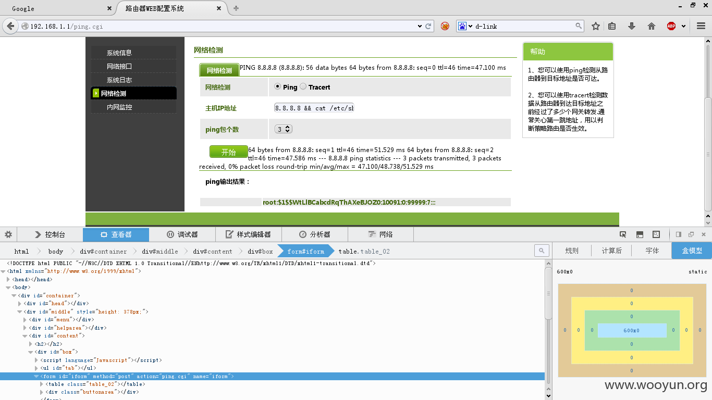
Task: Select div#box in the breadcrumb
Action: (260, 251)
